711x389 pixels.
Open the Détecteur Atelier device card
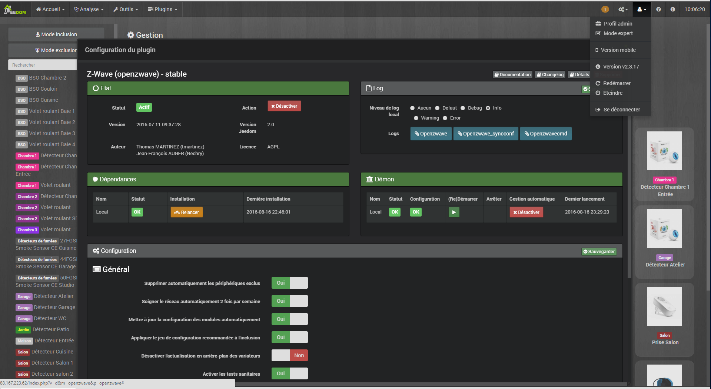(x=665, y=242)
